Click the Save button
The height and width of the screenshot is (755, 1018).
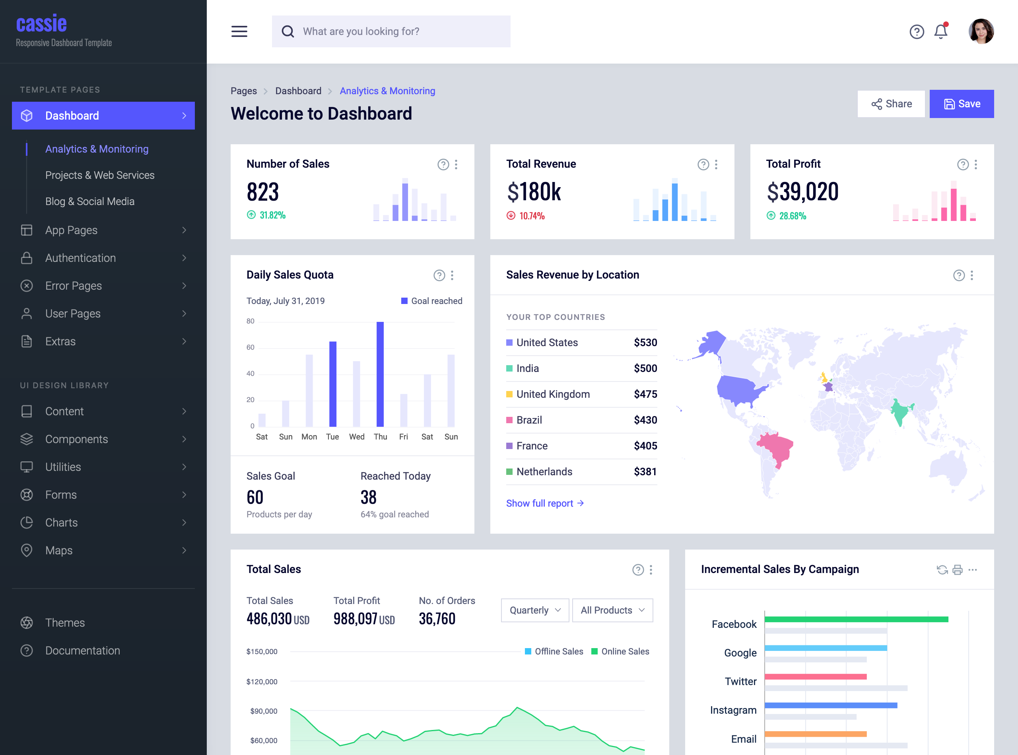(x=961, y=104)
